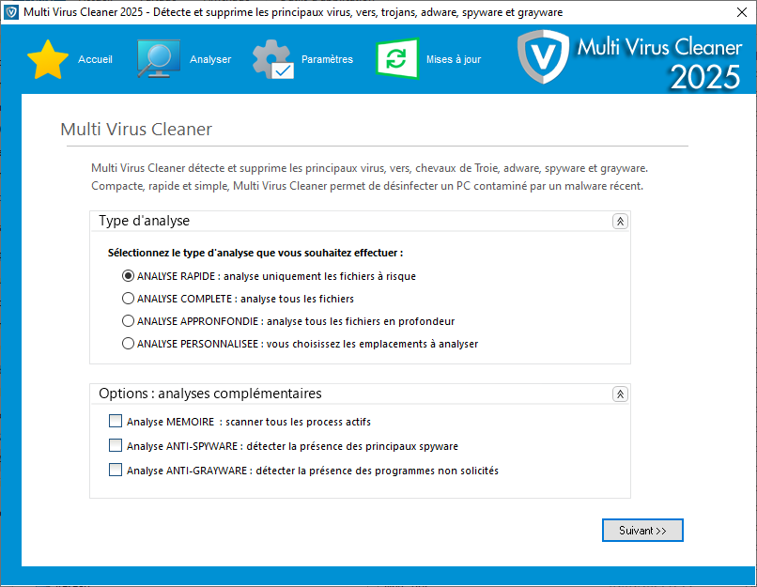Enable Analyse MEMOIRE checkbox
The width and height of the screenshot is (757, 587).
click(x=116, y=422)
